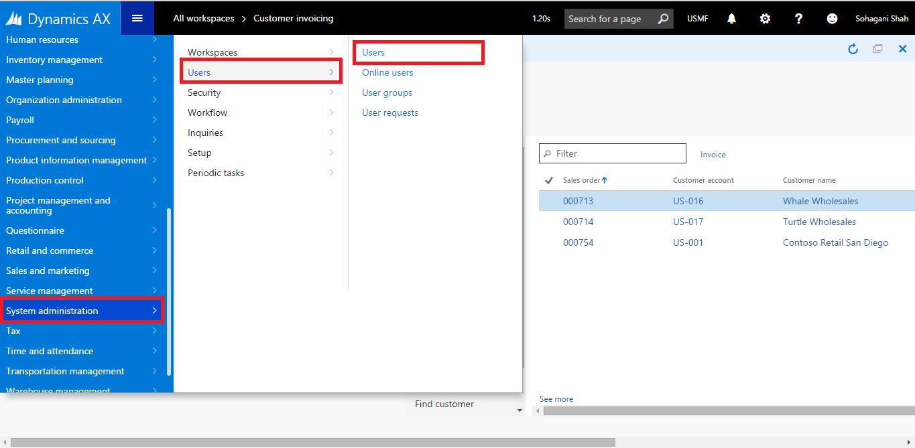Click the smiley feedback icon
915x448 pixels.
point(832,19)
